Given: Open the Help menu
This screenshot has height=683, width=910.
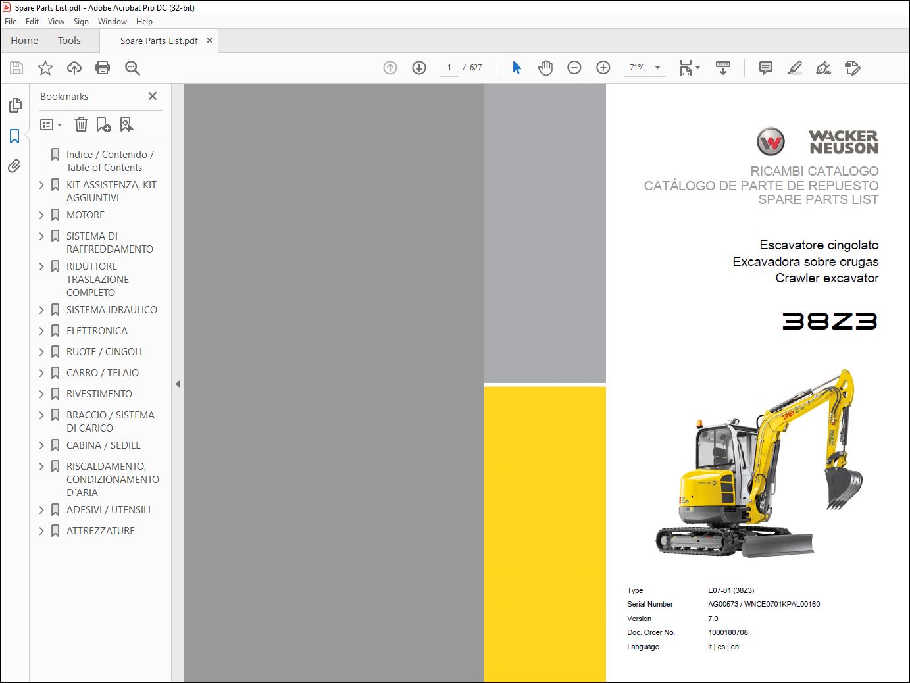Looking at the screenshot, I should click(x=144, y=22).
